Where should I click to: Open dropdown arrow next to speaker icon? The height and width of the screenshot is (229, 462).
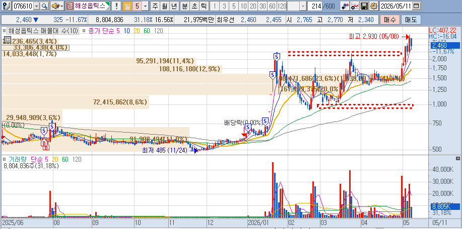coord(61,6)
